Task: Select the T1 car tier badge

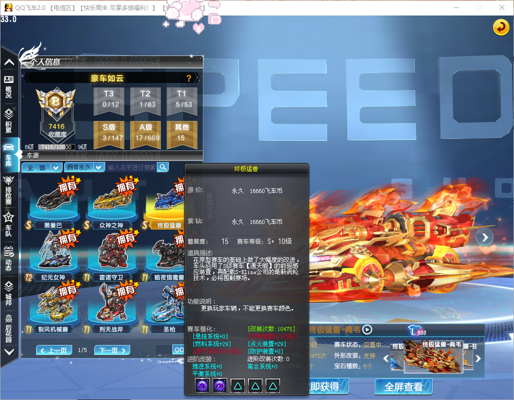Action: click(x=182, y=101)
